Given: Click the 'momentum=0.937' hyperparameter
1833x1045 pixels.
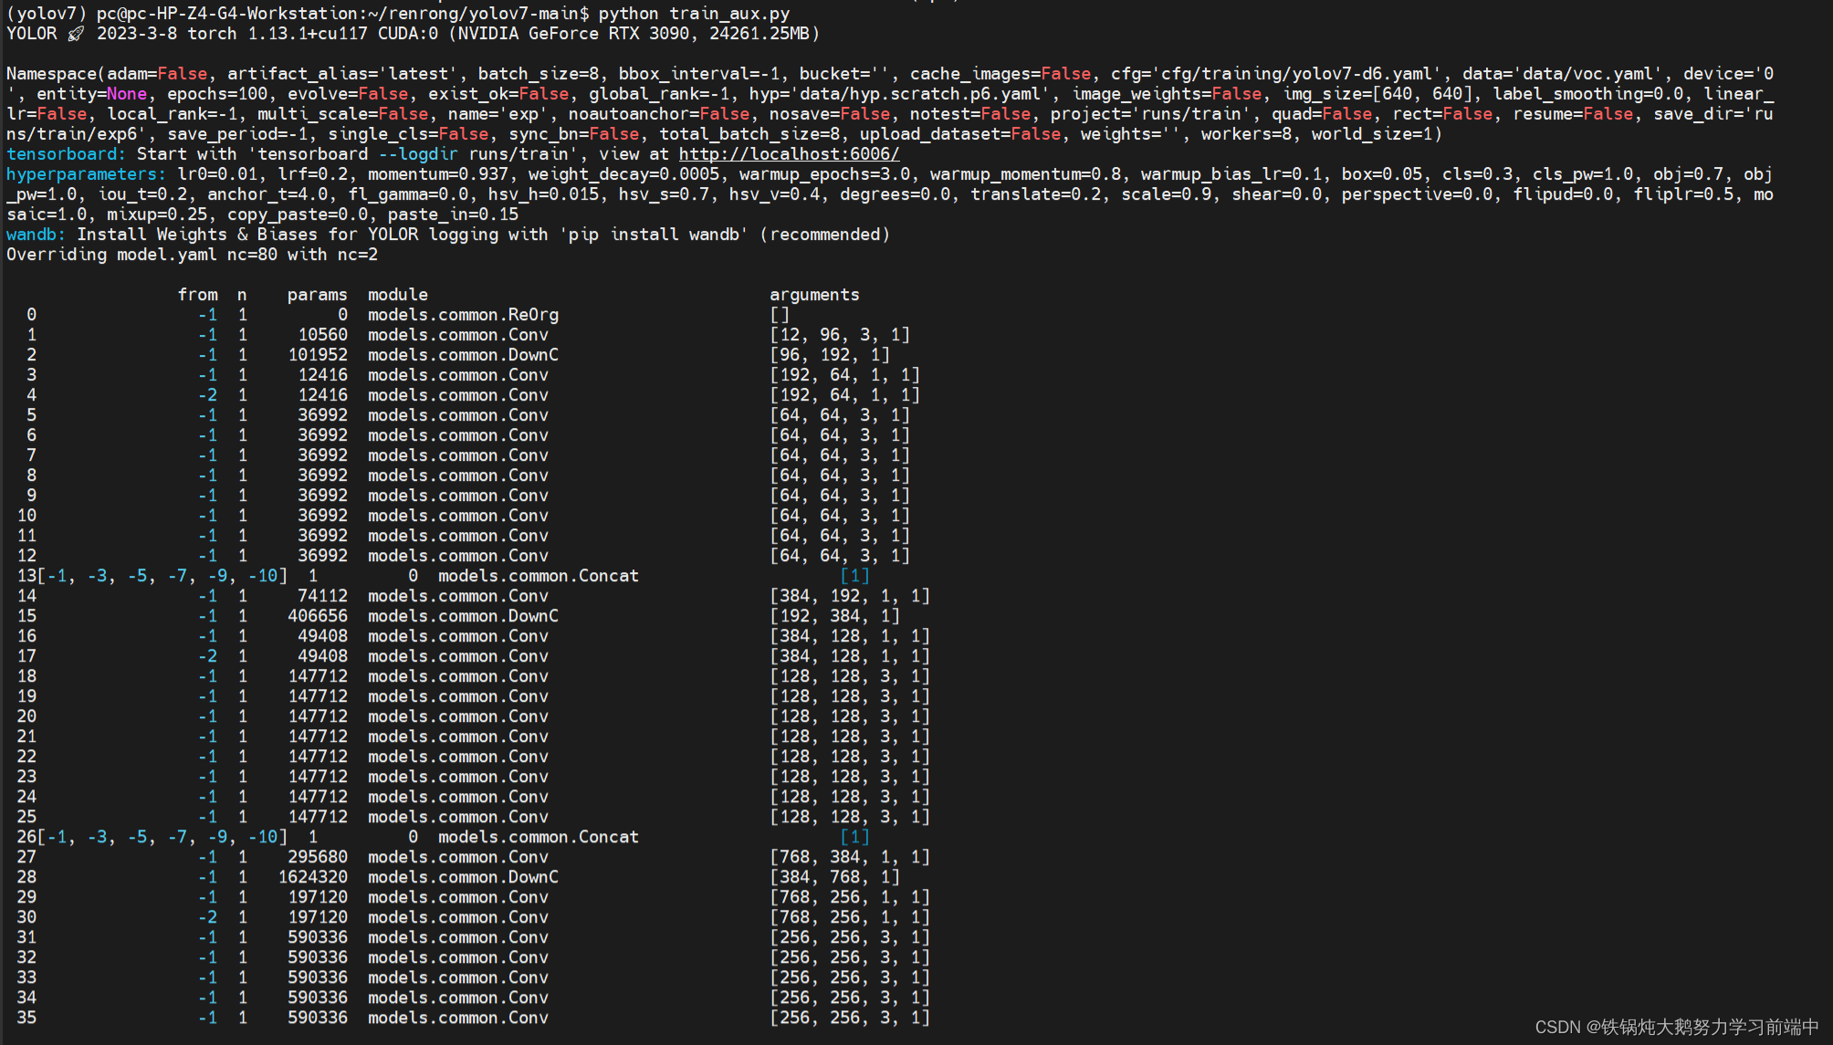Looking at the screenshot, I should click(438, 174).
